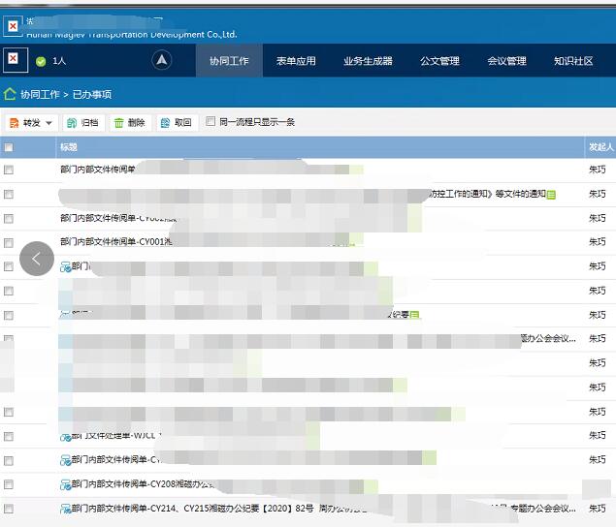Check the CY214、CY215 row checkbox
The width and height of the screenshot is (616, 527).
pyautogui.click(x=9, y=509)
